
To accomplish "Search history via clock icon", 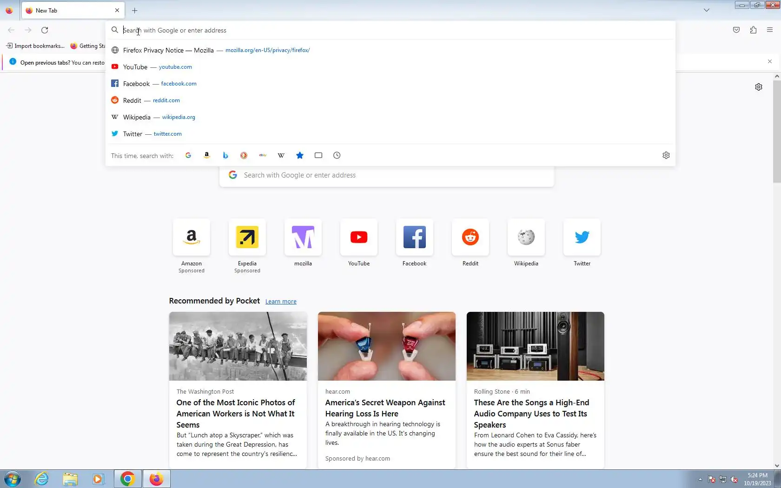I will pyautogui.click(x=337, y=155).
